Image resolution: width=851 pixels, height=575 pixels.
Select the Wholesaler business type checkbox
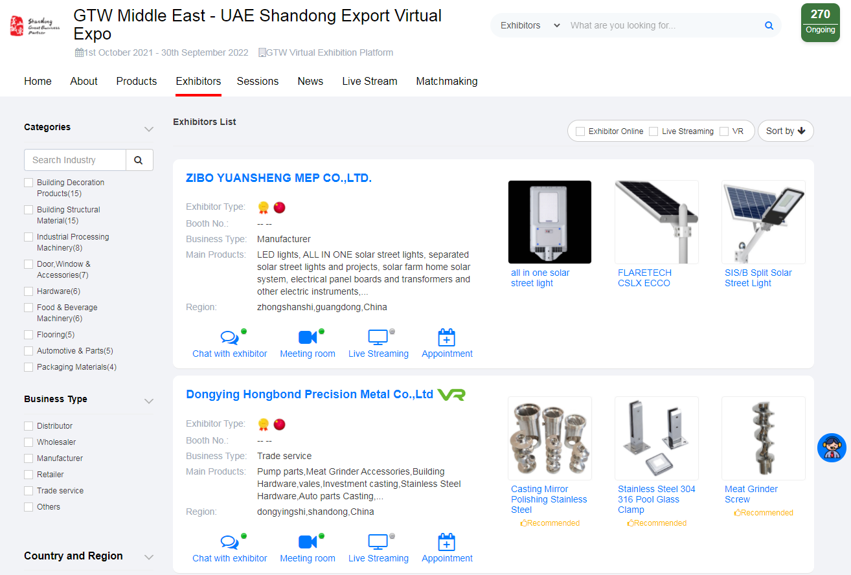(28, 442)
